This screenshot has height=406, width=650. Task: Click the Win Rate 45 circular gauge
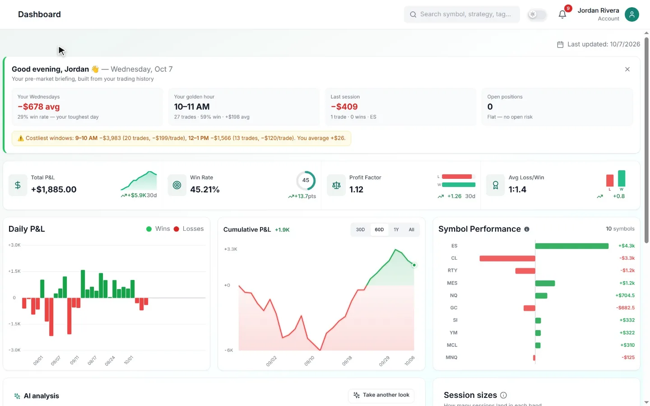pyautogui.click(x=306, y=181)
